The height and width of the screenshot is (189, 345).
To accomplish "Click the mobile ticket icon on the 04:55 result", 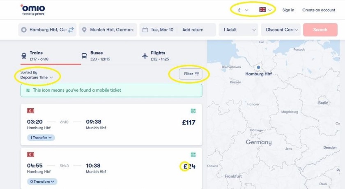I will click(x=193, y=155).
